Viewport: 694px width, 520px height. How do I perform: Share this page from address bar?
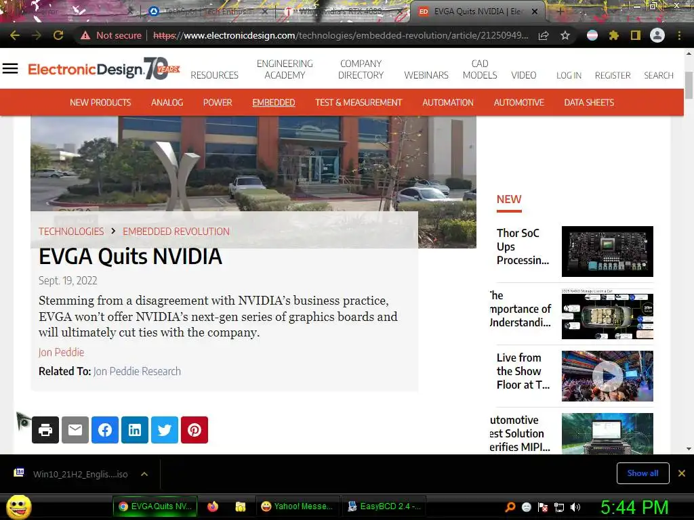point(544,35)
